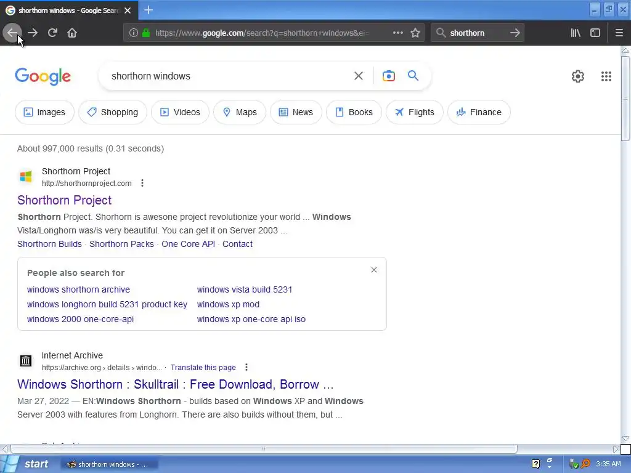Click the shorthornproject.com URL text

[x=86, y=184]
